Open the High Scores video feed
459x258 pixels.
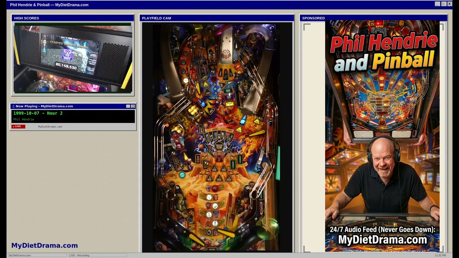tap(73, 58)
